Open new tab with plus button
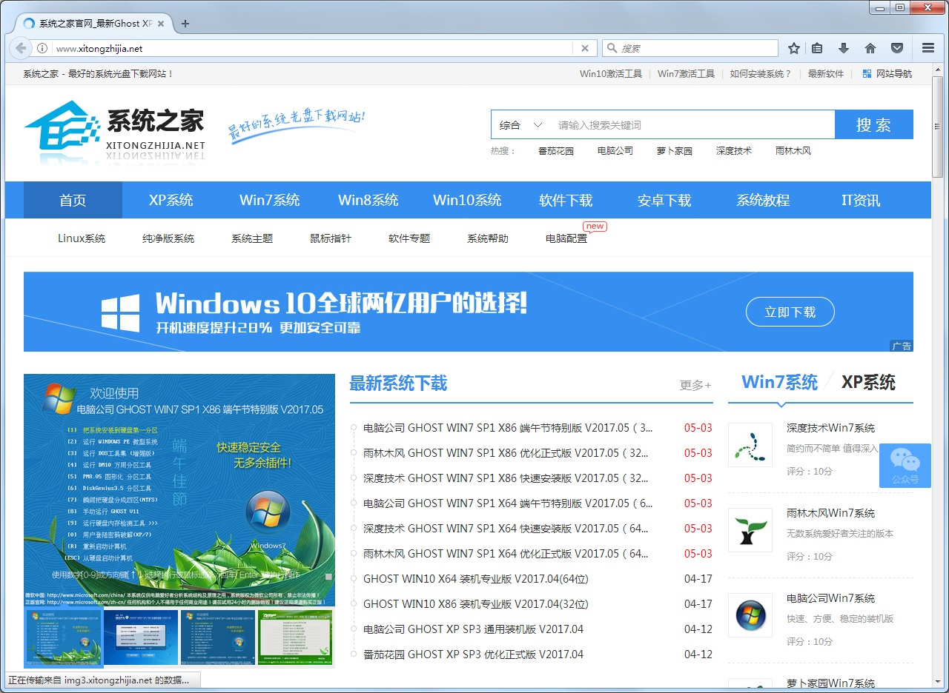 [185, 23]
